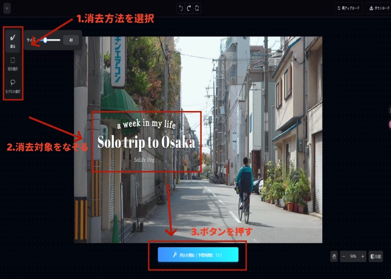Start removal with the blue 消去を開始 button
The width and height of the screenshot is (391, 279).
[198, 254]
